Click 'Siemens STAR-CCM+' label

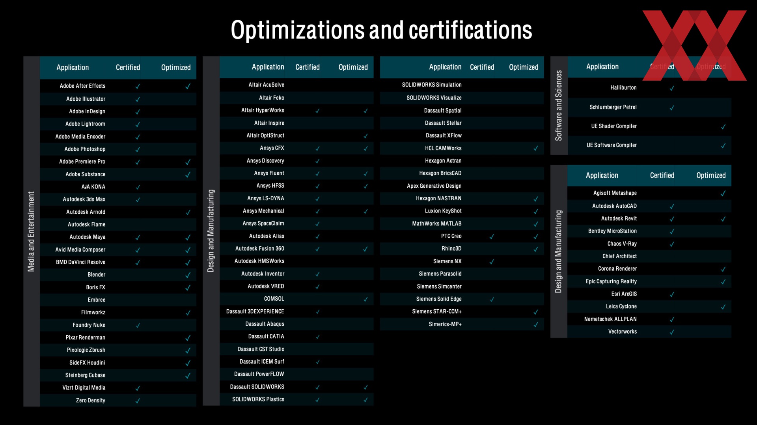click(437, 311)
